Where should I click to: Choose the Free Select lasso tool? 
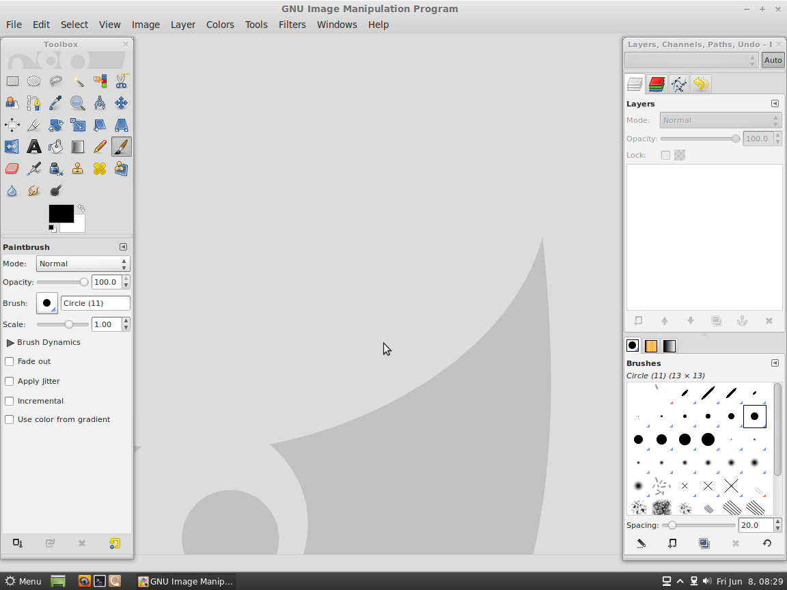click(56, 81)
